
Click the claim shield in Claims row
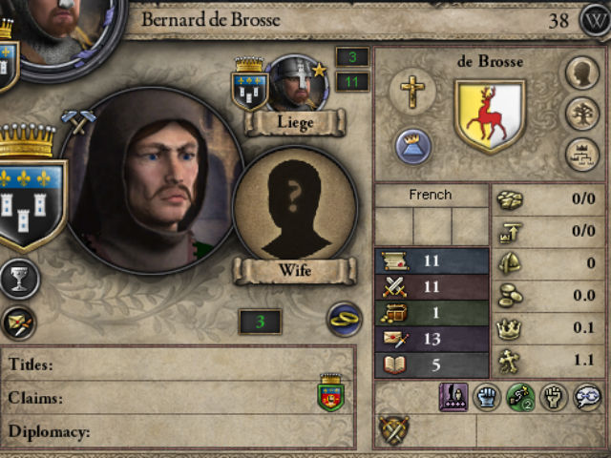(x=331, y=393)
